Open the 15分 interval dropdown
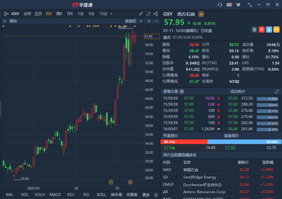The width and height of the screenshot is (282, 199). tap(106, 14)
